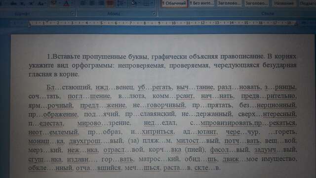Click the word выч…тание
The width and height of the screenshot is (316, 178).
[195, 88]
